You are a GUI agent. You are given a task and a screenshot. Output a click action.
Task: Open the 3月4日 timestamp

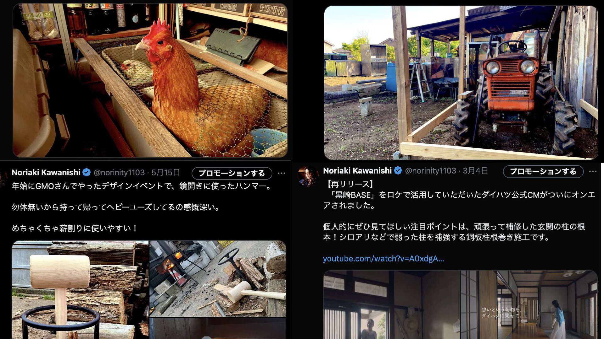click(475, 171)
